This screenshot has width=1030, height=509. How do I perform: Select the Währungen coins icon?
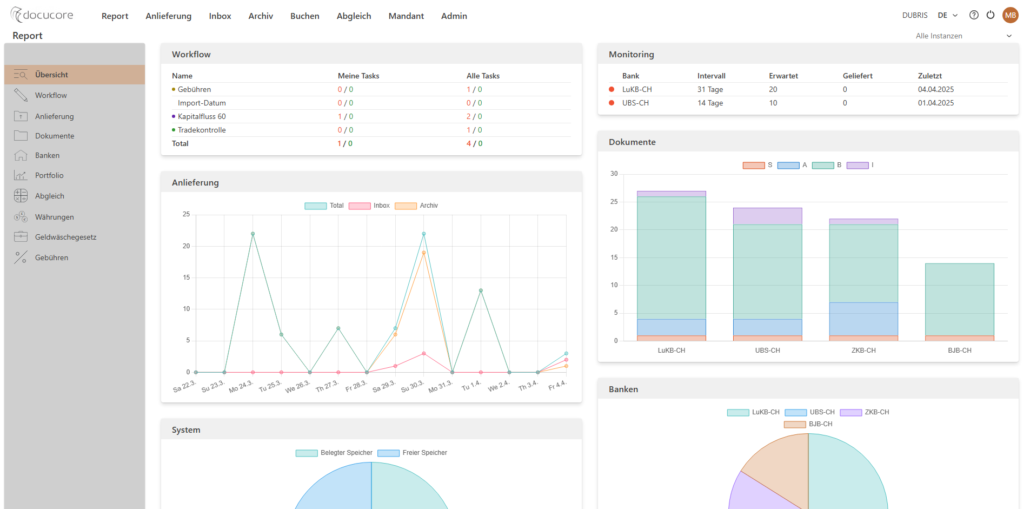(x=21, y=217)
